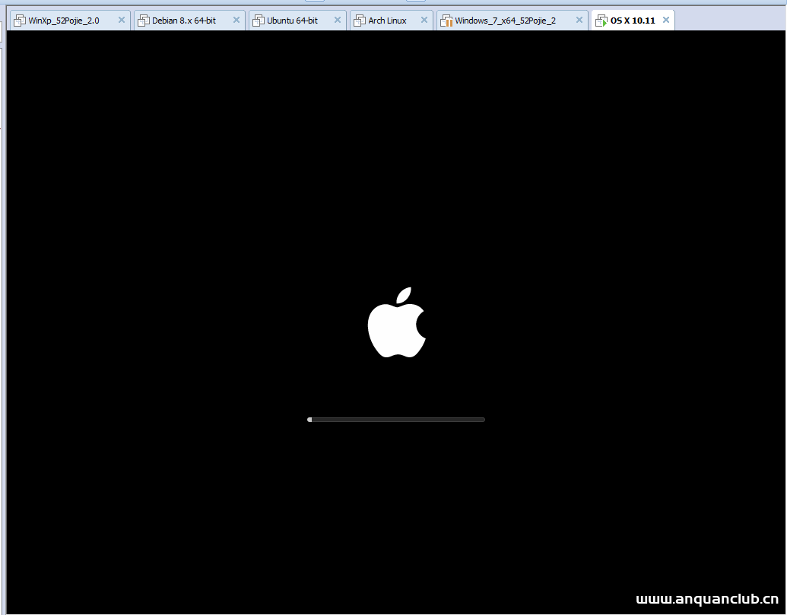This screenshot has width=787, height=615.
Task: Click the WinXp_52Pojie_2.0 tab's VM icon
Action: tap(19, 20)
